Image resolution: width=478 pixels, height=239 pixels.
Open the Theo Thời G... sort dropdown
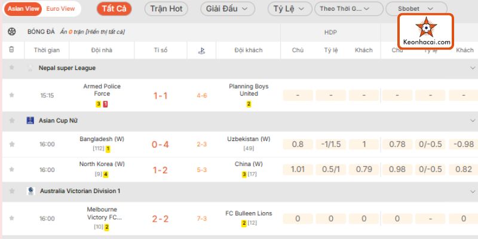(x=350, y=9)
